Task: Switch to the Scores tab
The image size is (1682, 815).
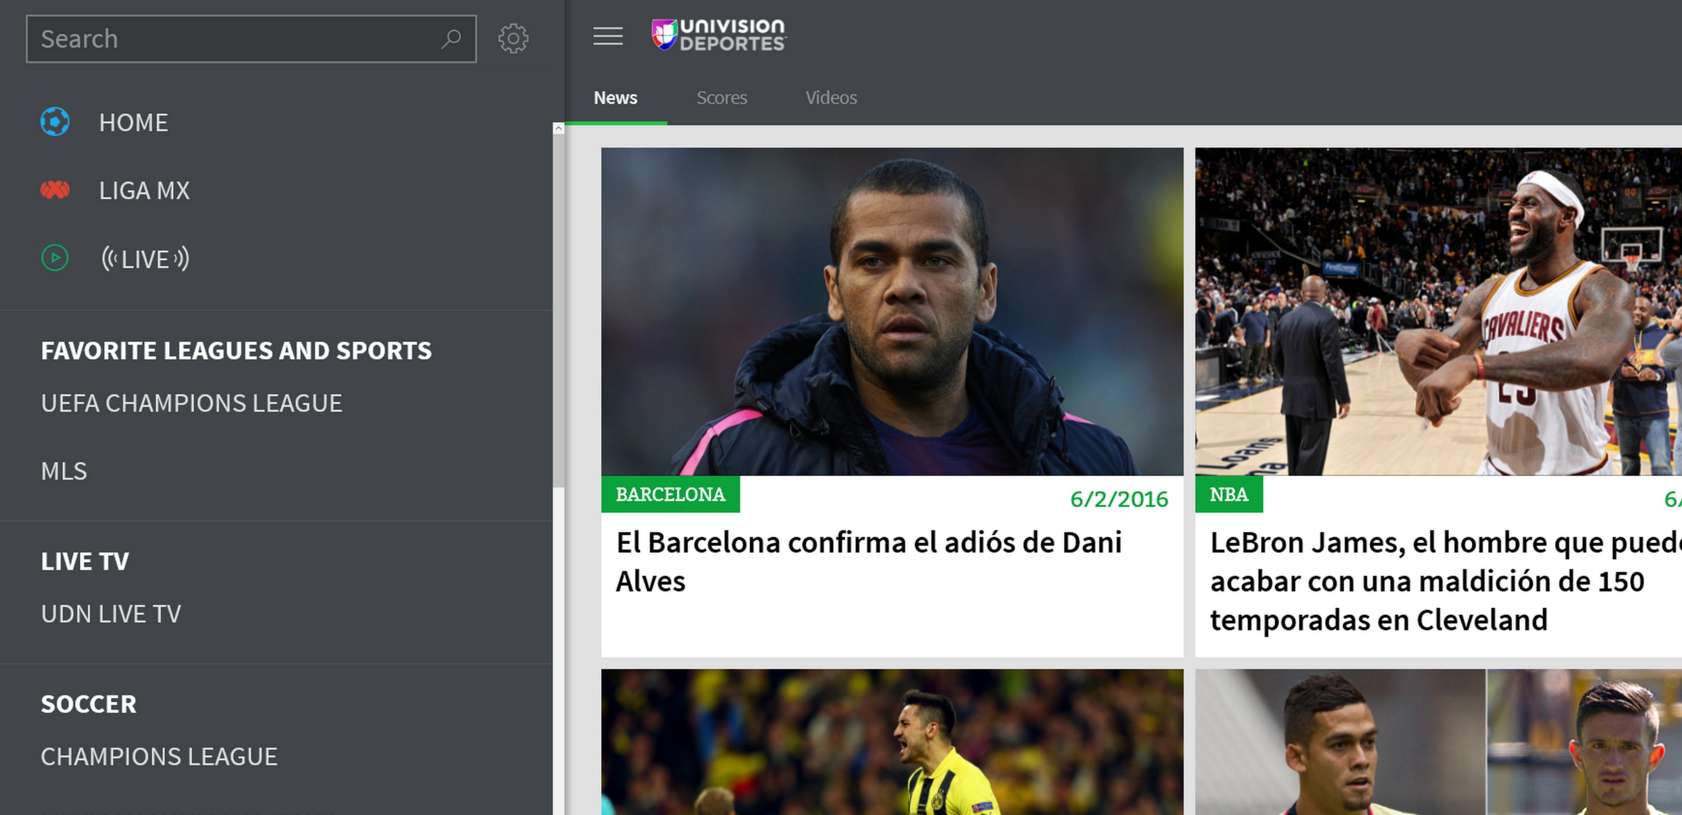Action: point(721,98)
